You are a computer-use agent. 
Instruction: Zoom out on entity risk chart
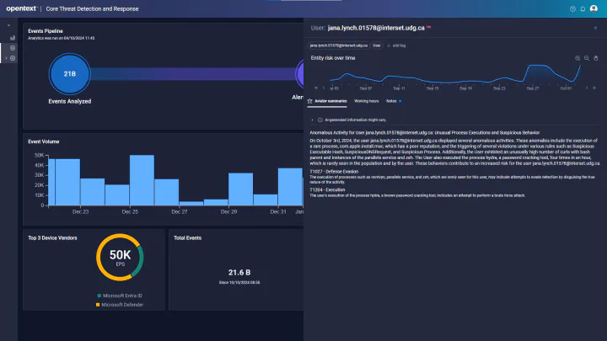(586, 58)
